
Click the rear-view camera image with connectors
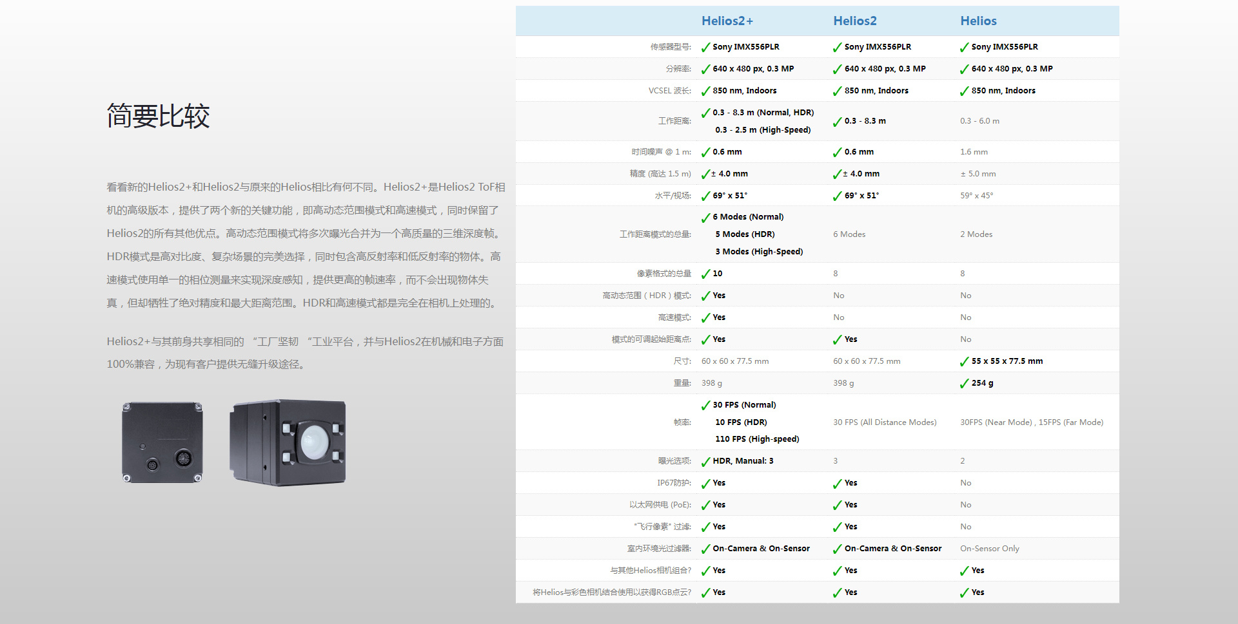click(x=162, y=442)
